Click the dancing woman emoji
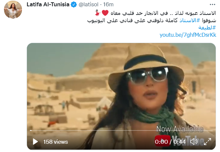 point(98,13)
